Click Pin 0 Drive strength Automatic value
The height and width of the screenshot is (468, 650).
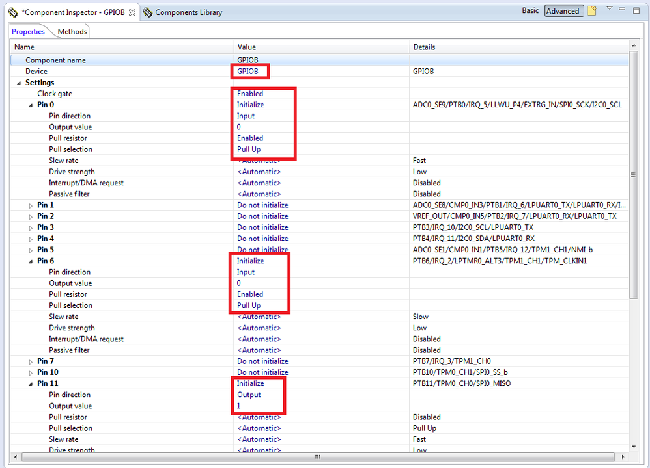pyautogui.click(x=259, y=172)
